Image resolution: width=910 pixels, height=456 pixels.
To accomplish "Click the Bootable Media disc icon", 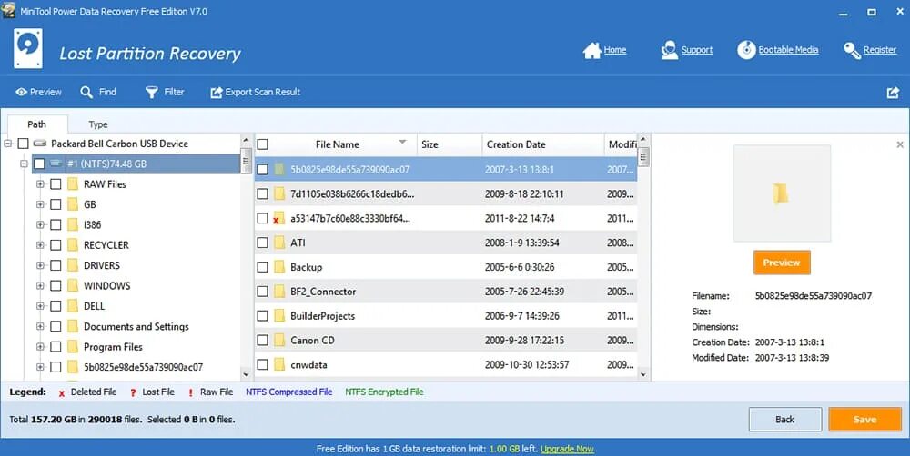I will (x=746, y=50).
